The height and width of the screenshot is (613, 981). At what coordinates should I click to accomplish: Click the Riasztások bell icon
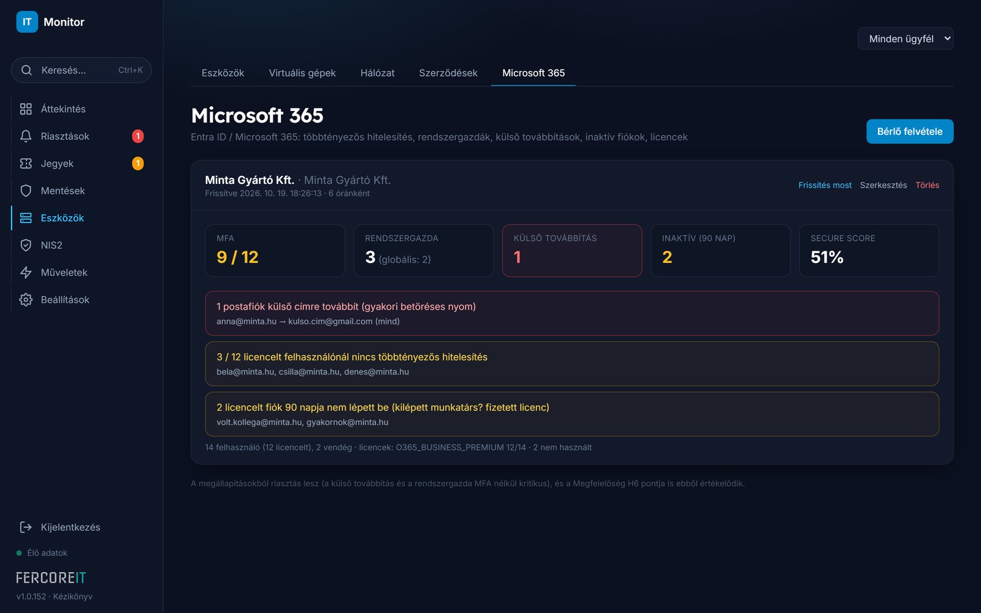(26, 136)
